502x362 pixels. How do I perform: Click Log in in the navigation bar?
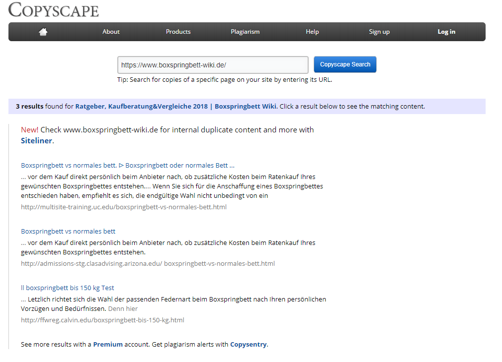[x=446, y=32]
